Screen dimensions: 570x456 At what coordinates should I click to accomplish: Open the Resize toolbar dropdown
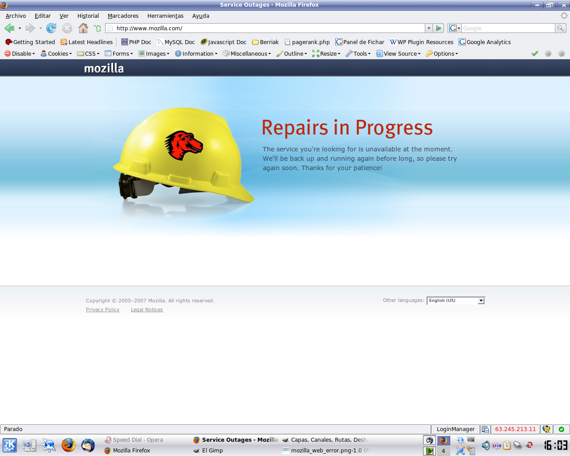pos(326,53)
